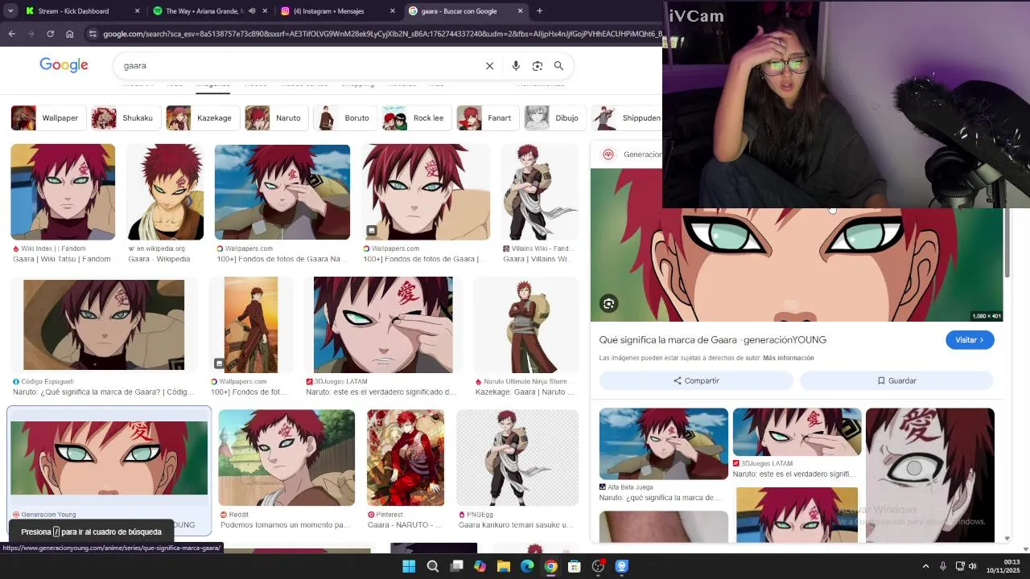Open site information icon in address bar
Screen dimensions: 1030x579
click(93, 34)
